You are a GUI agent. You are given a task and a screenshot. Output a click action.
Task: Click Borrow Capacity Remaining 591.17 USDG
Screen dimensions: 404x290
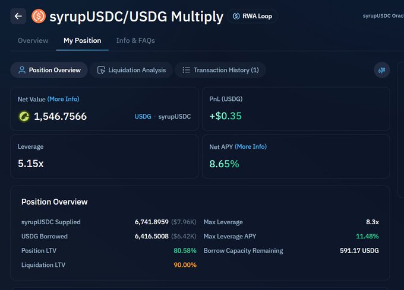point(359,250)
